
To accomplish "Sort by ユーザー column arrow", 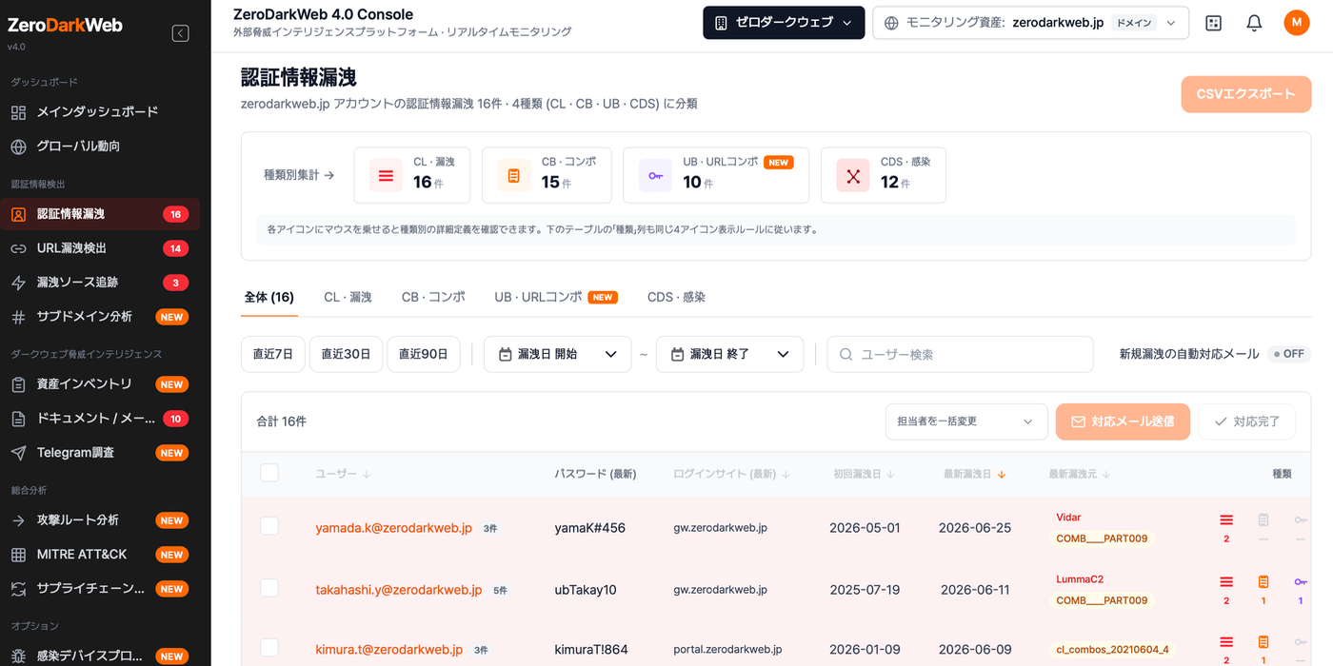I will 367,474.
